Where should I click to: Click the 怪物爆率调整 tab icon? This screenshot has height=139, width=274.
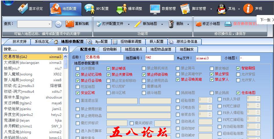click(115, 42)
